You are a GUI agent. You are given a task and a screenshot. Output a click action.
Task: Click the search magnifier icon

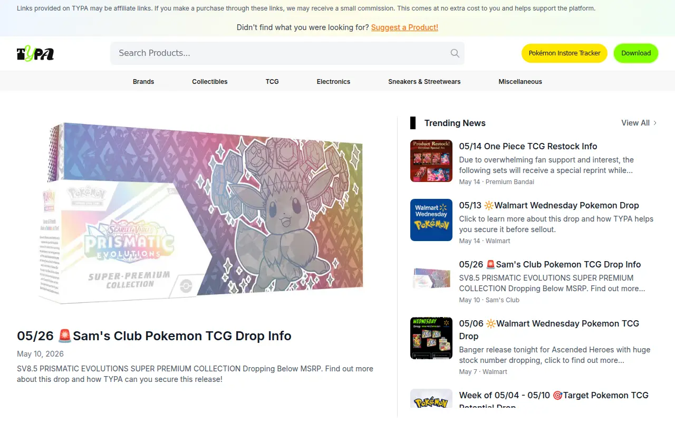tap(455, 53)
